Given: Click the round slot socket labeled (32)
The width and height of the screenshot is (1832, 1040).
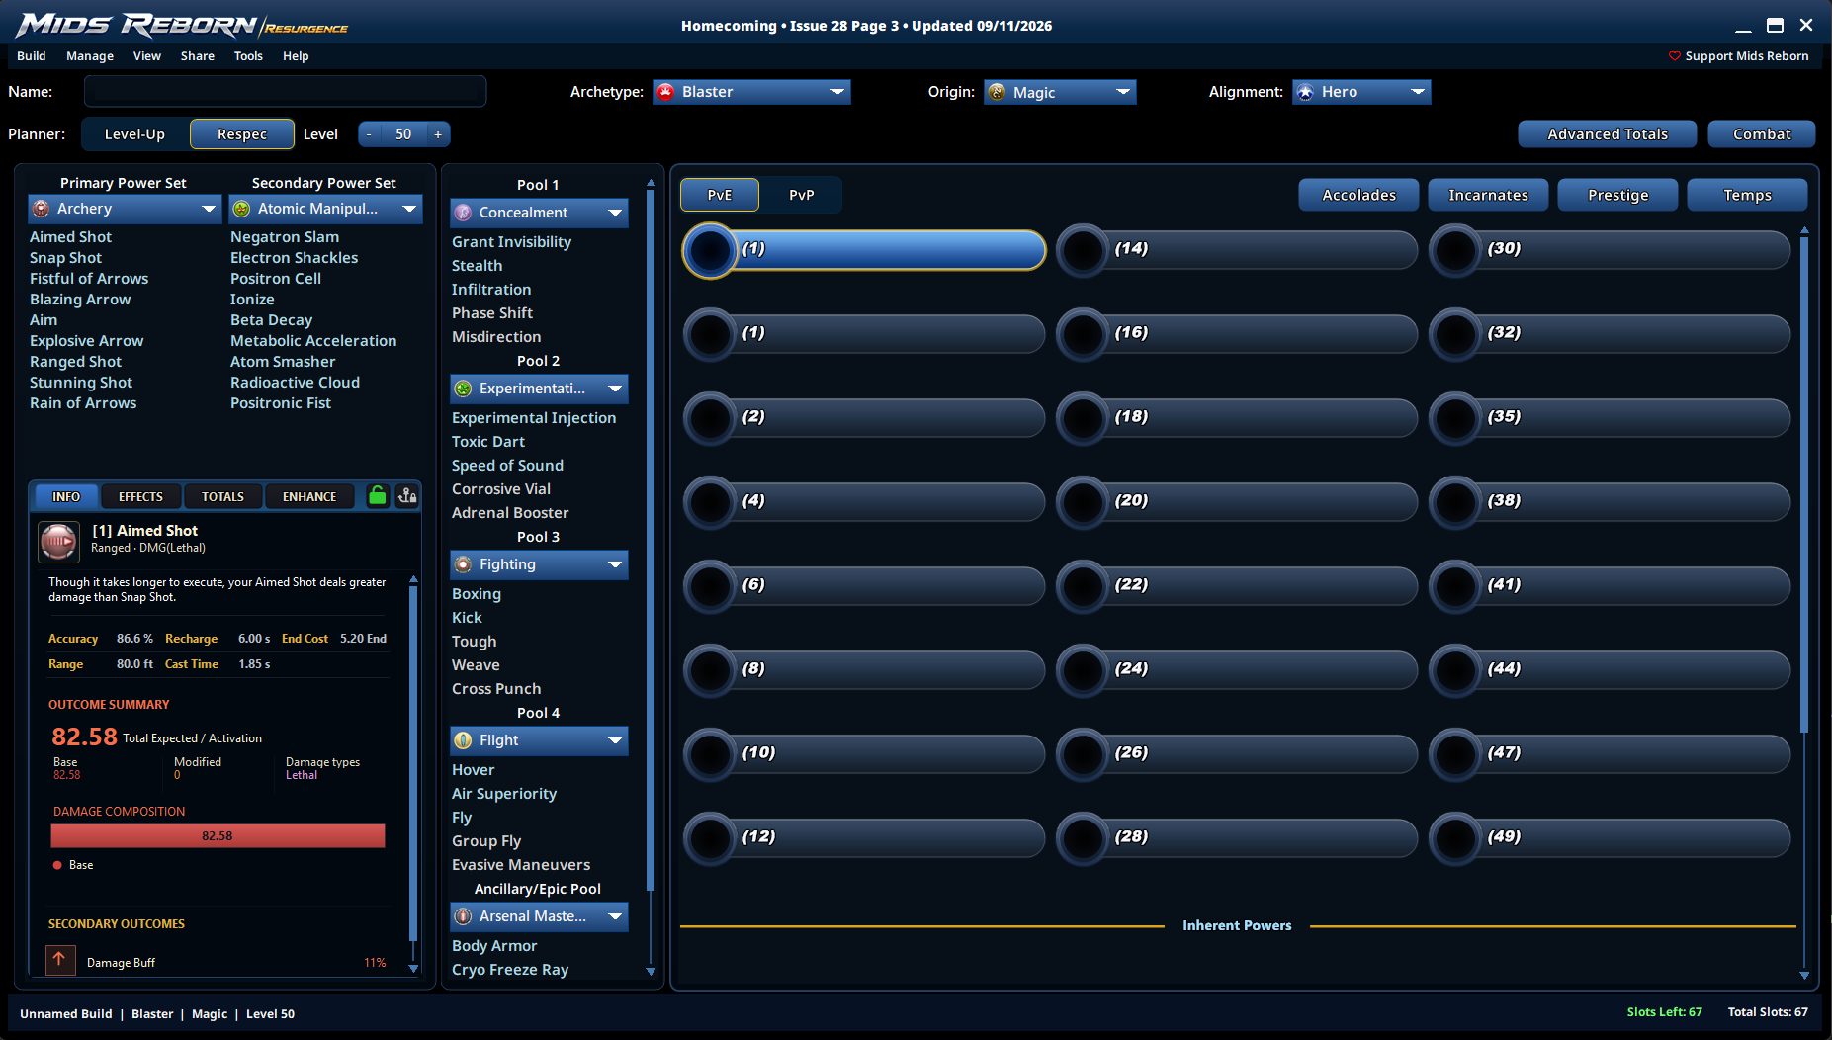Looking at the screenshot, I should click(1456, 334).
